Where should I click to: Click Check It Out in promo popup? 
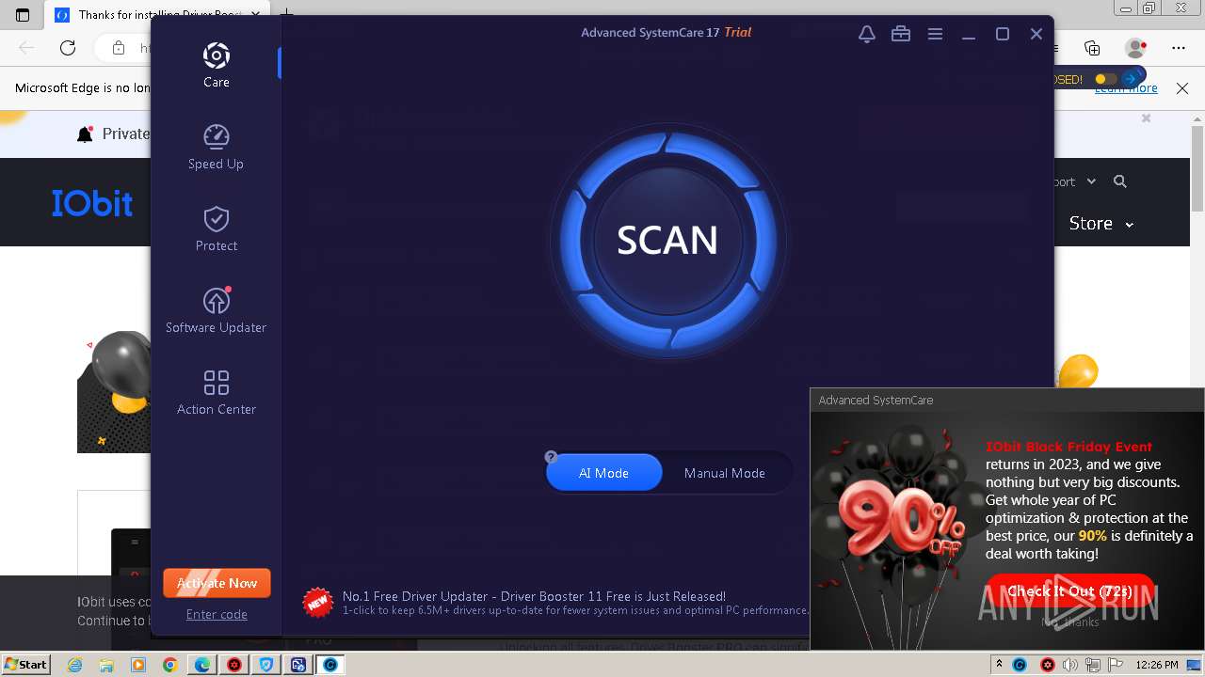pos(1069,591)
